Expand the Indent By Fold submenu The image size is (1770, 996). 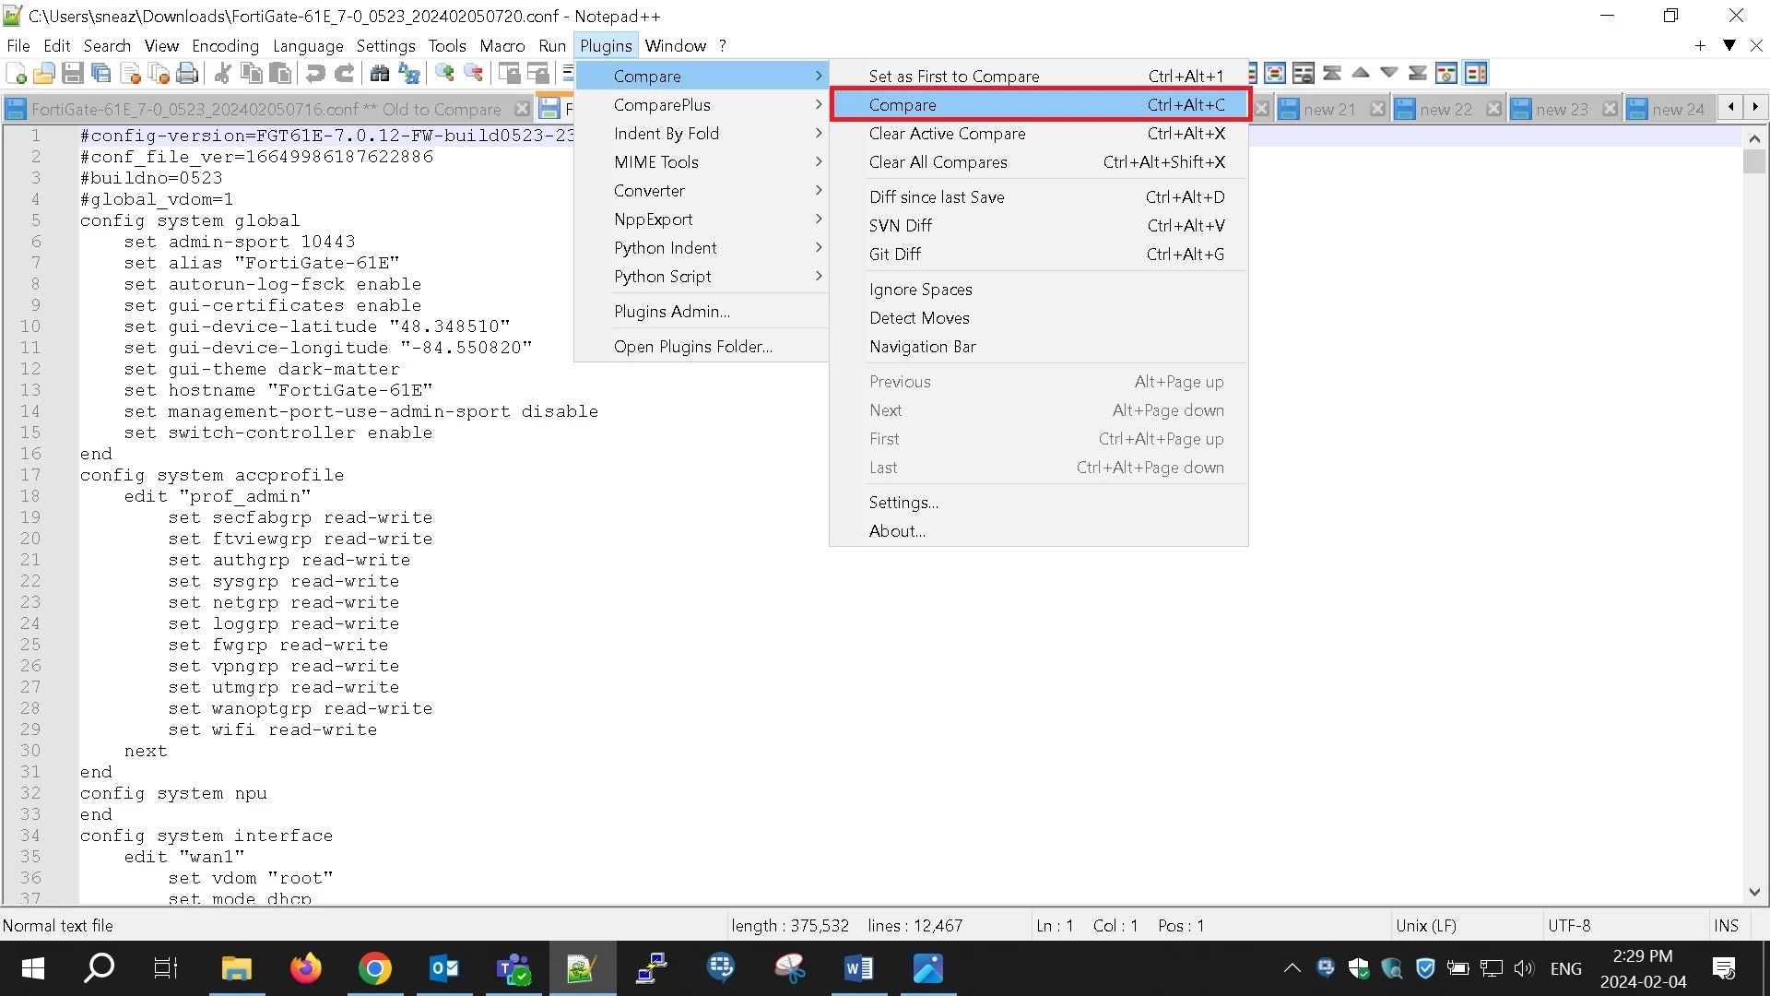tap(702, 134)
